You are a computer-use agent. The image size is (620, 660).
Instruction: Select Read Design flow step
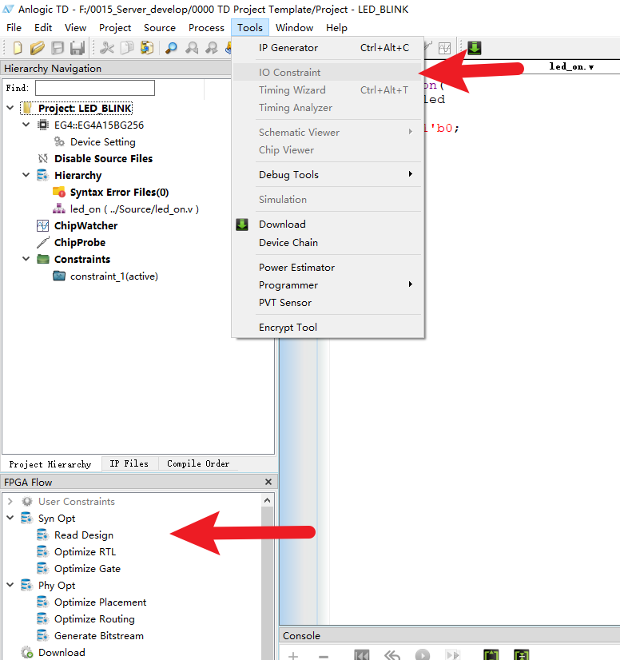(x=84, y=535)
